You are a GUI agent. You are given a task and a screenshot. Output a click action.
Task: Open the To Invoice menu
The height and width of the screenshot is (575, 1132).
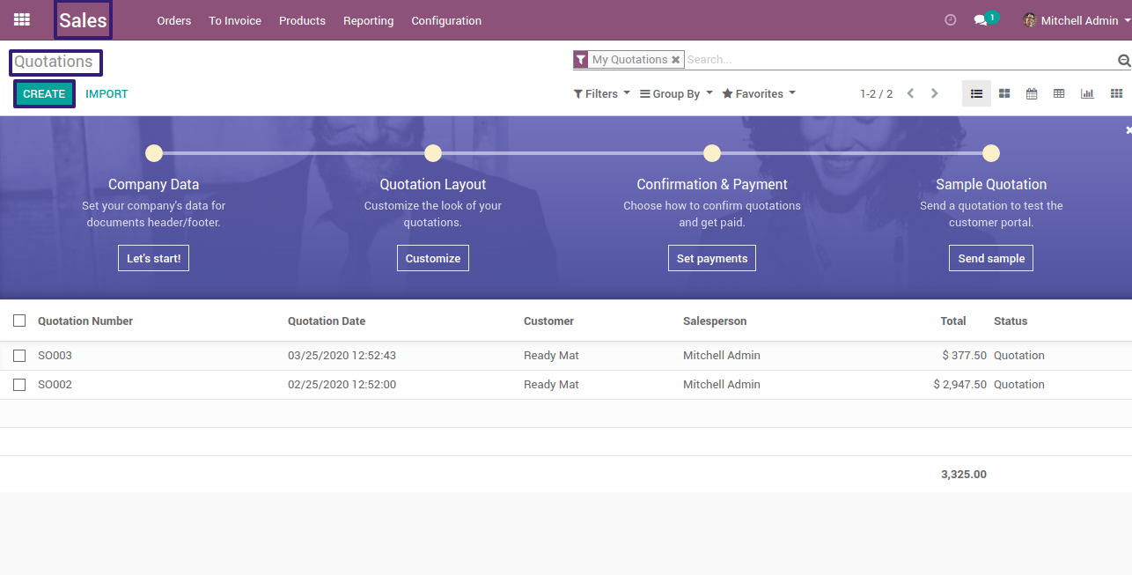(235, 20)
